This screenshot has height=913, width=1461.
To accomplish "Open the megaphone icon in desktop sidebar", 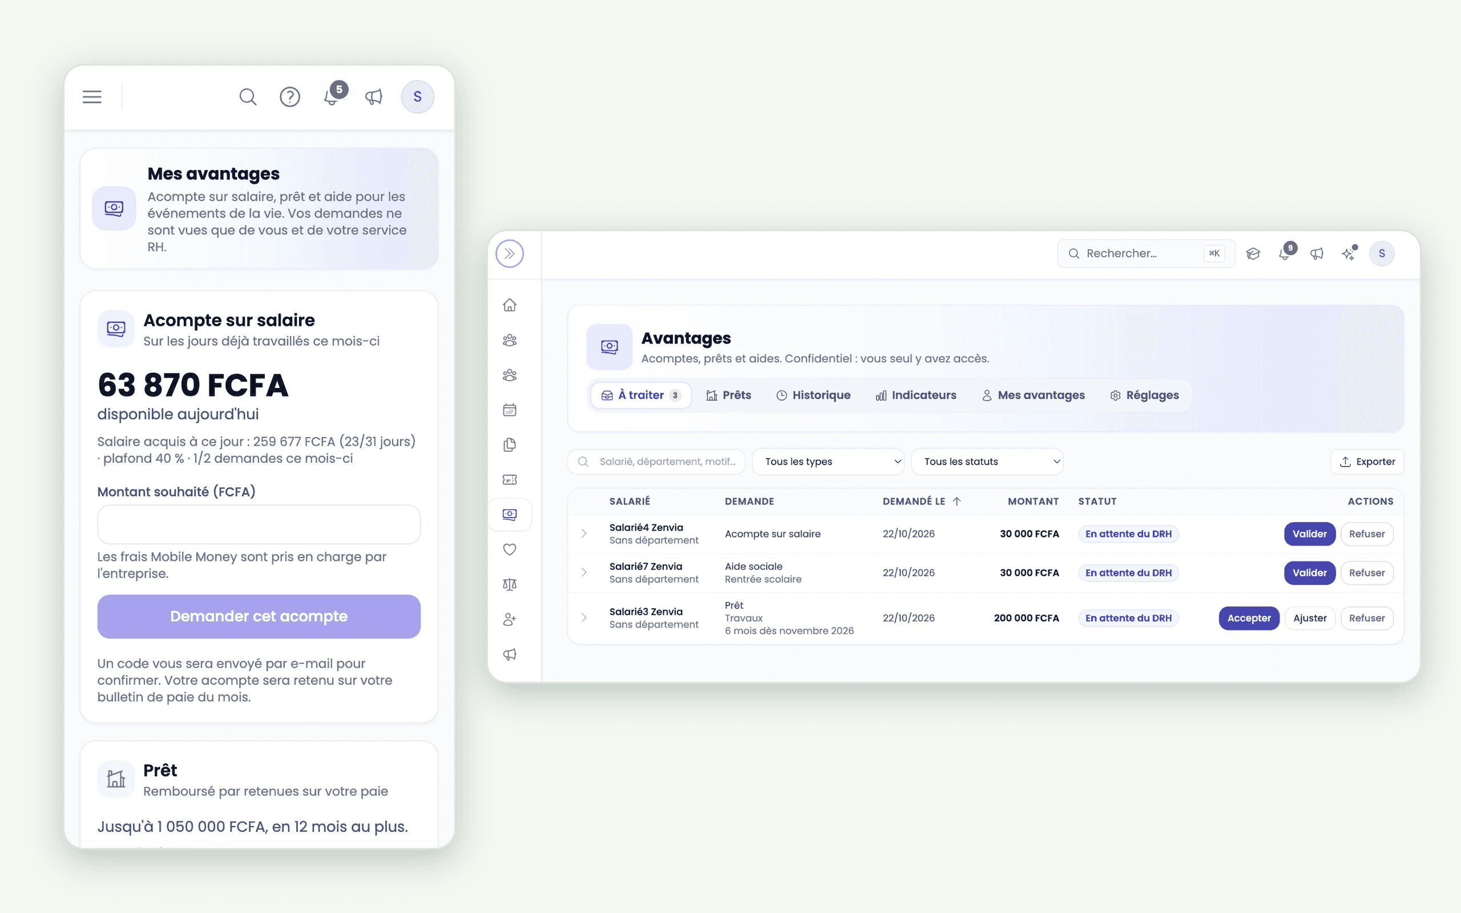I will click(x=510, y=655).
